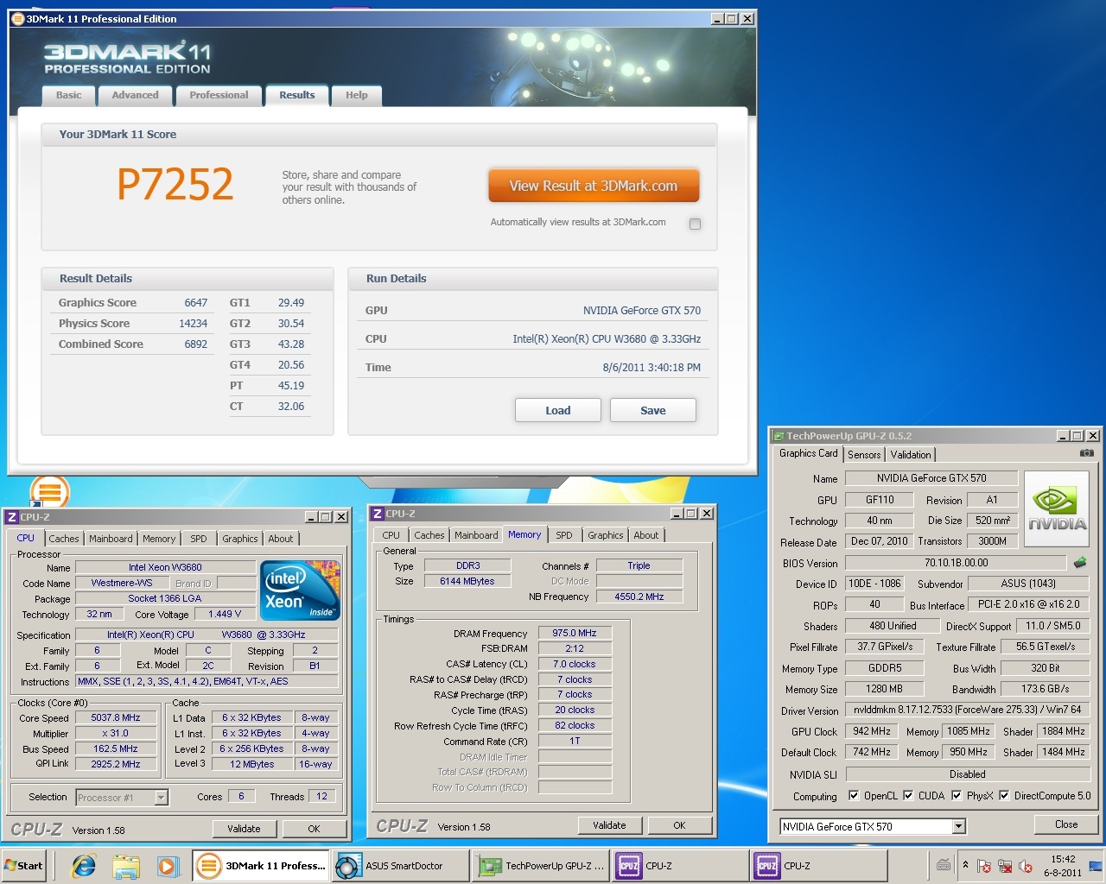1106x884 pixels.
Task: Switch to ASUS SmartDoctor taskbar button
Action: [x=401, y=866]
